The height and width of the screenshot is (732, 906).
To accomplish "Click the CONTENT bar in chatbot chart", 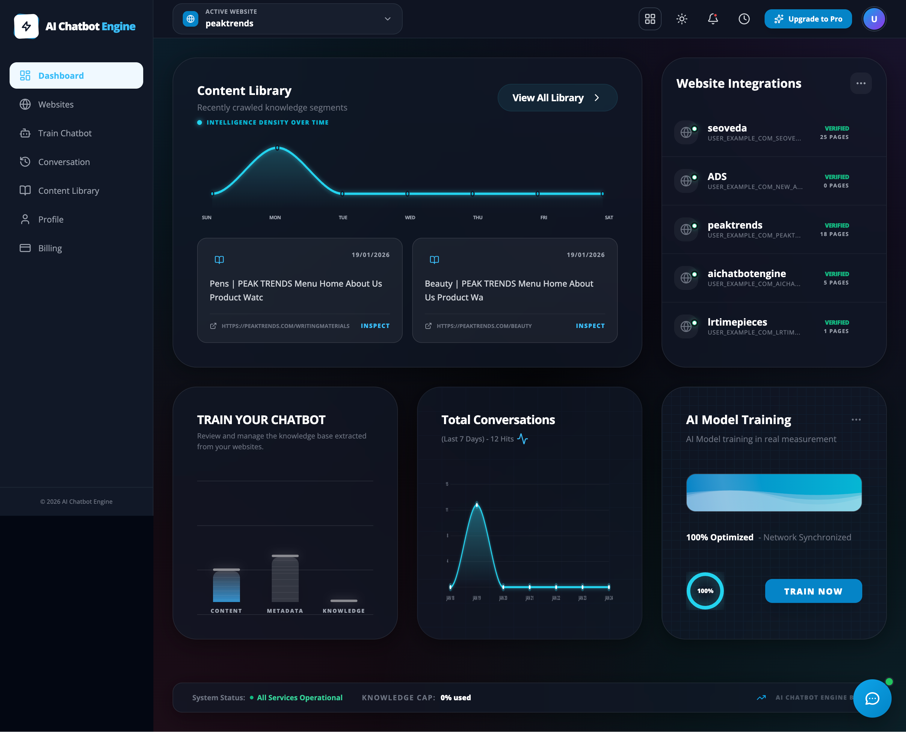I will click(x=226, y=585).
